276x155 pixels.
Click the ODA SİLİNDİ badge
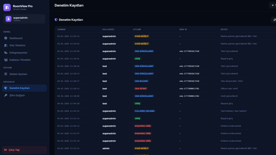click(140, 89)
